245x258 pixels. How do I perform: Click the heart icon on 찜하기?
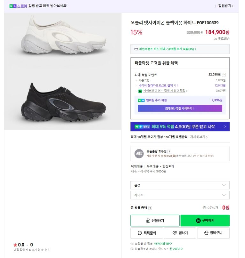[x=175, y=233]
